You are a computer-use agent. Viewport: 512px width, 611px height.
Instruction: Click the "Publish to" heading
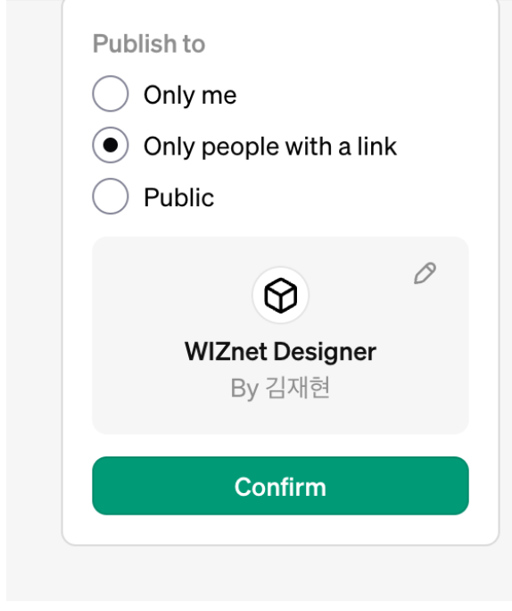pos(149,43)
